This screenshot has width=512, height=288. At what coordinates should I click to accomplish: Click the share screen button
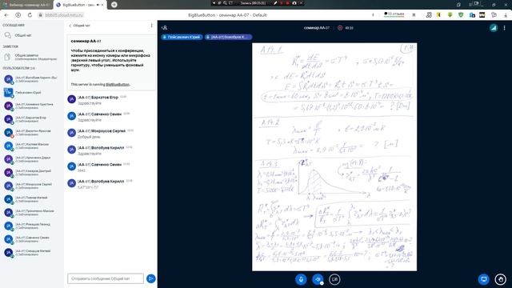[x=483, y=279]
